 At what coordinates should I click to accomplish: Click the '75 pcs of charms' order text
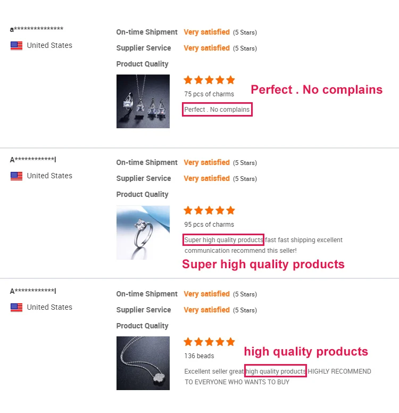click(209, 94)
